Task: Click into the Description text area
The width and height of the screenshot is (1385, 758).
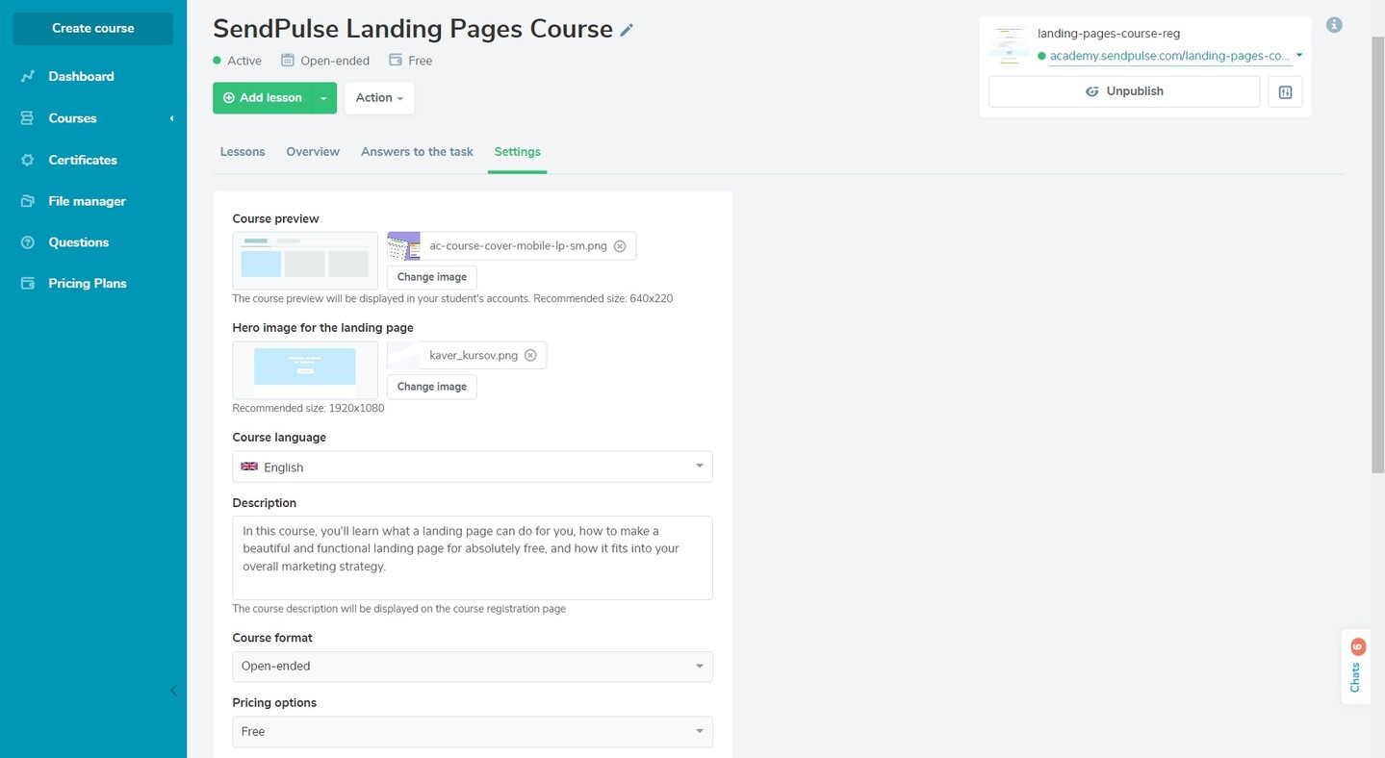Action: pos(473,558)
